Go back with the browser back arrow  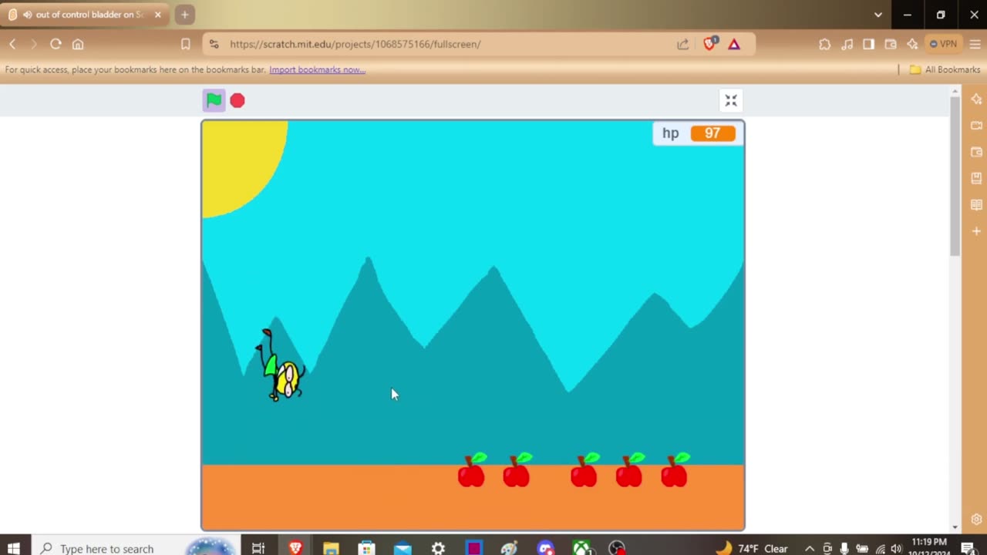pos(12,44)
